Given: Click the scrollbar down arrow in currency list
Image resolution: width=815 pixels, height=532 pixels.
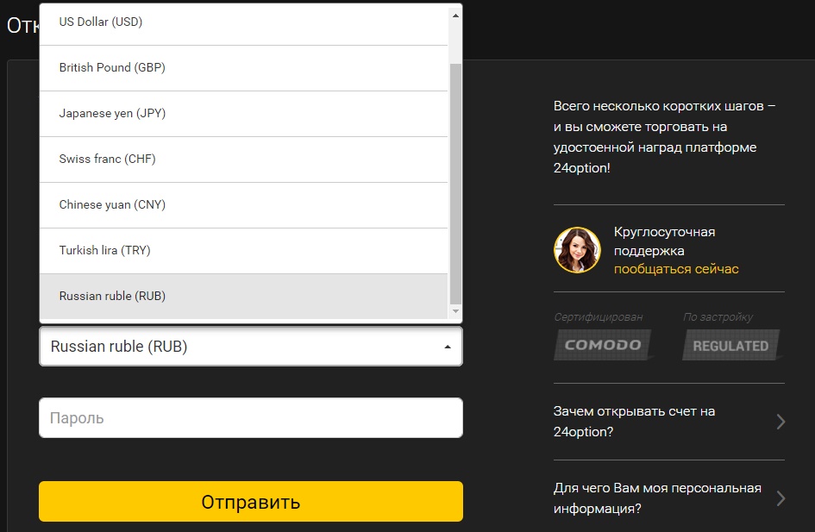Looking at the screenshot, I should (455, 311).
